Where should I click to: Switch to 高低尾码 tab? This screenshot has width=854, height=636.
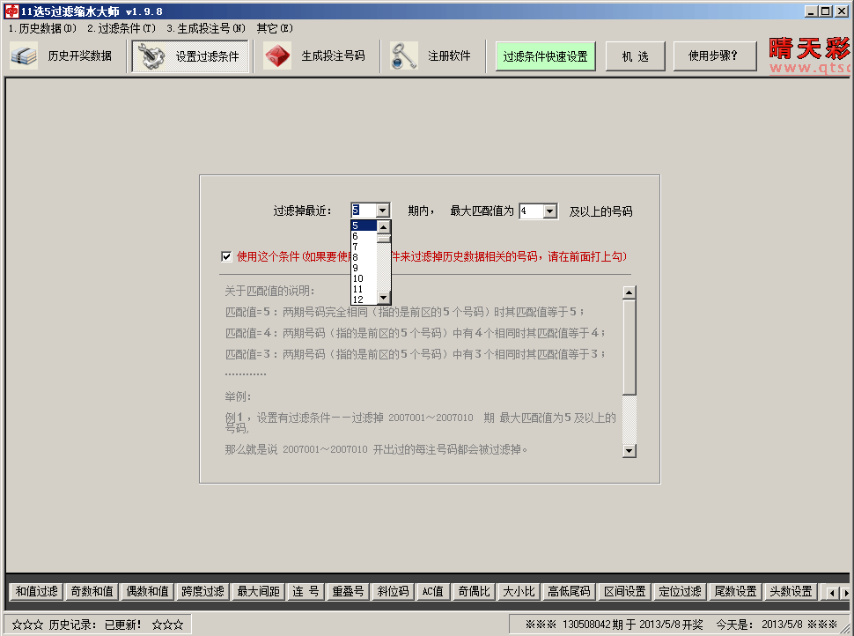click(x=569, y=591)
